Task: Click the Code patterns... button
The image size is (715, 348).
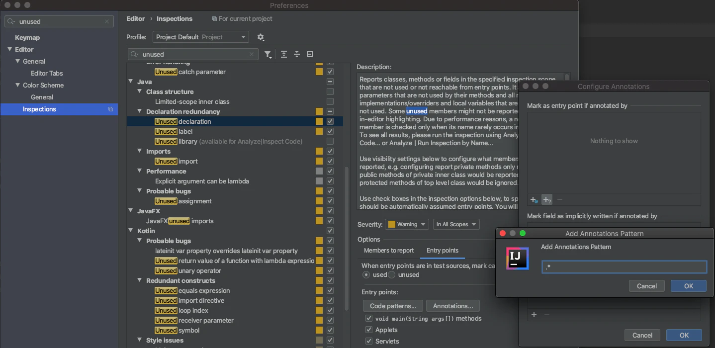Action: (x=393, y=306)
